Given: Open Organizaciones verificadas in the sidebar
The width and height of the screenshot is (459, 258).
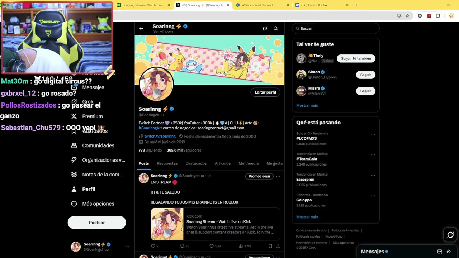Looking at the screenshot, I should tap(98, 160).
